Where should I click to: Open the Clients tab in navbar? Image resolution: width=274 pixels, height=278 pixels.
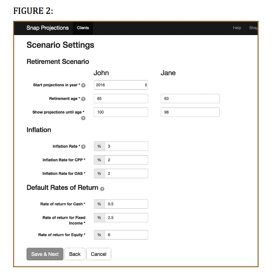coord(83,28)
